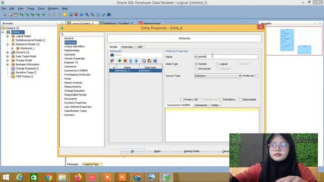Click the New Entity toolbar icon
324x182 pixels.
(11, 15)
